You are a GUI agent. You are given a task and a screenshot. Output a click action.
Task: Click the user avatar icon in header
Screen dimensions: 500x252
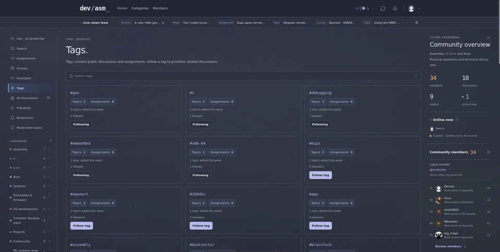coord(411,8)
